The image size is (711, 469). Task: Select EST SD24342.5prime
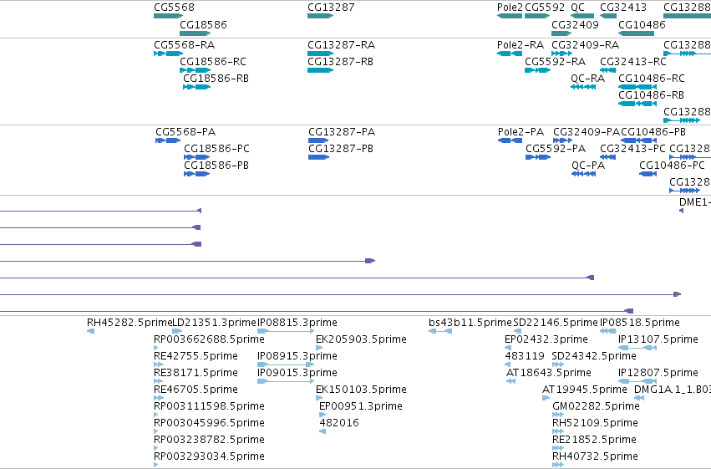click(558, 364)
